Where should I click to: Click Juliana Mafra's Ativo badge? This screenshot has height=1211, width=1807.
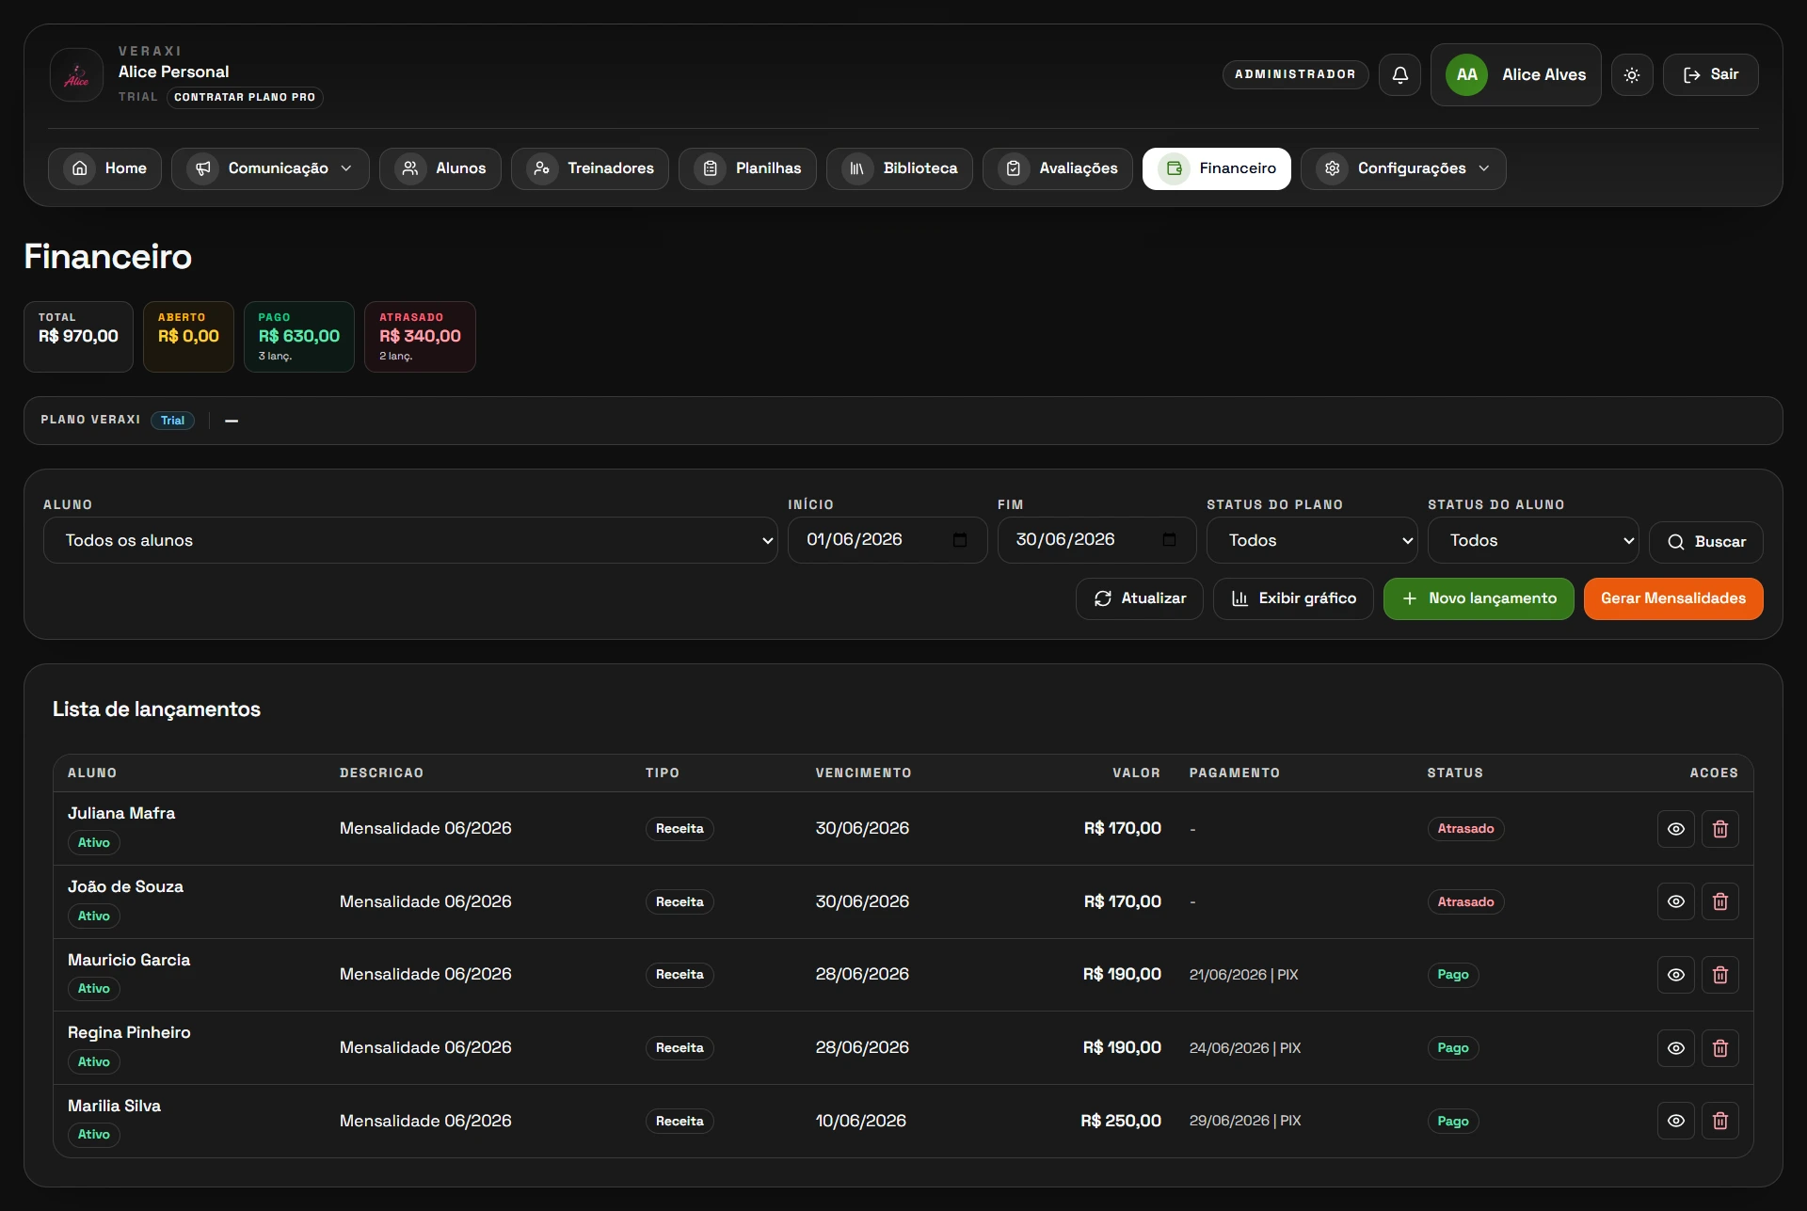tap(93, 842)
